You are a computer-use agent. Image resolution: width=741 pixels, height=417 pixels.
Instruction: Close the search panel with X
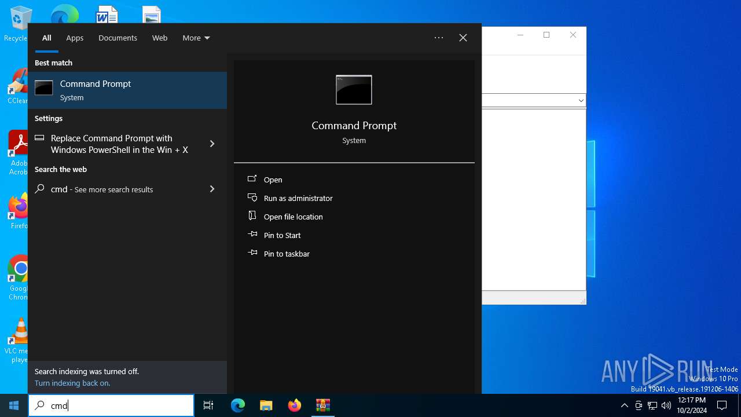pos(463,38)
